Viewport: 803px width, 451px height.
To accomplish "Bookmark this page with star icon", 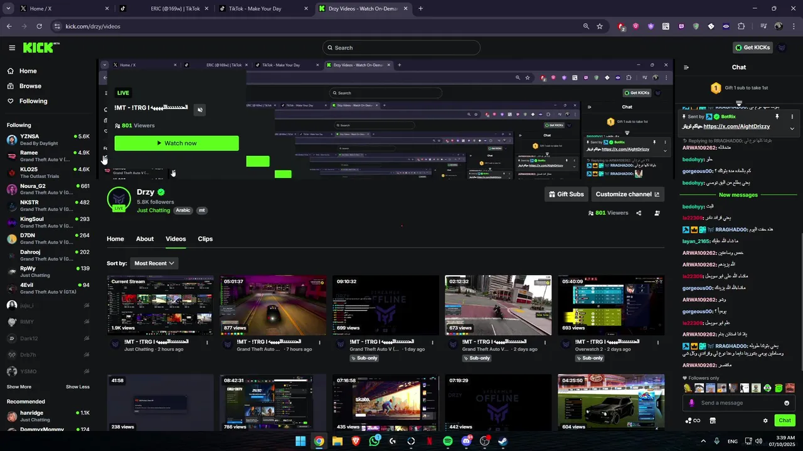I will pyautogui.click(x=600, y=26).
